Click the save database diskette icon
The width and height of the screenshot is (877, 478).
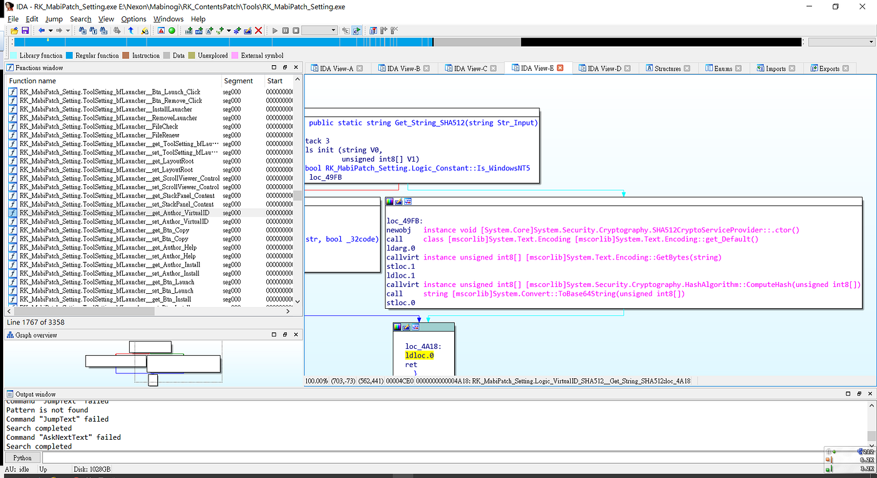(x=25, y=30)
